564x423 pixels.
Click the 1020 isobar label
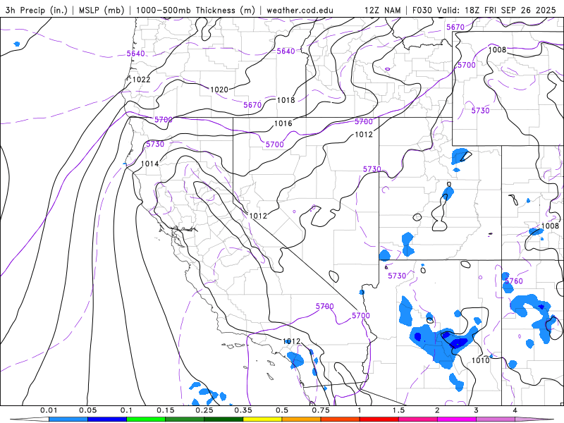[219, 90]
